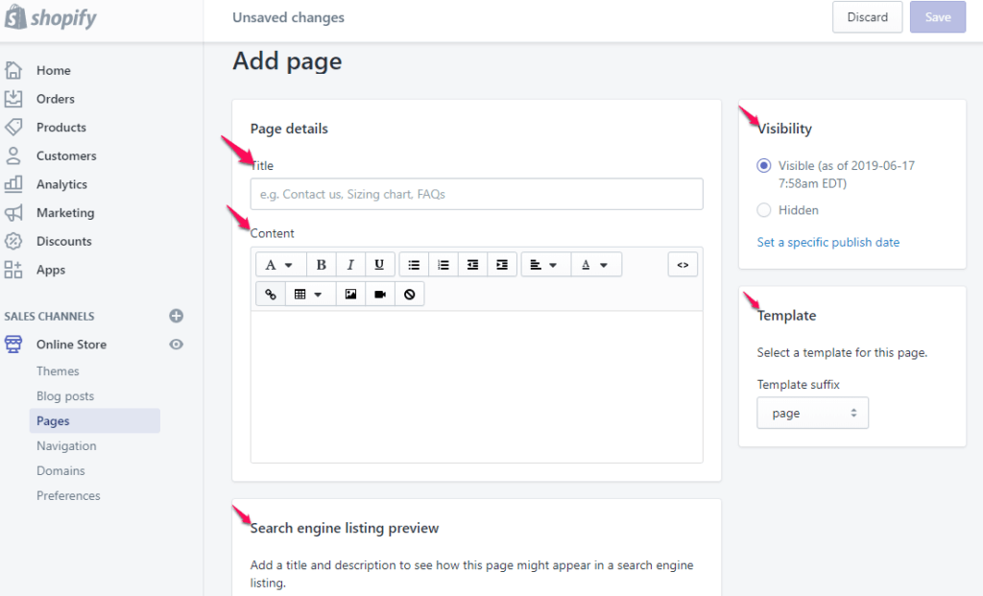Toggle bold formatting in content editor

point(322,265)
